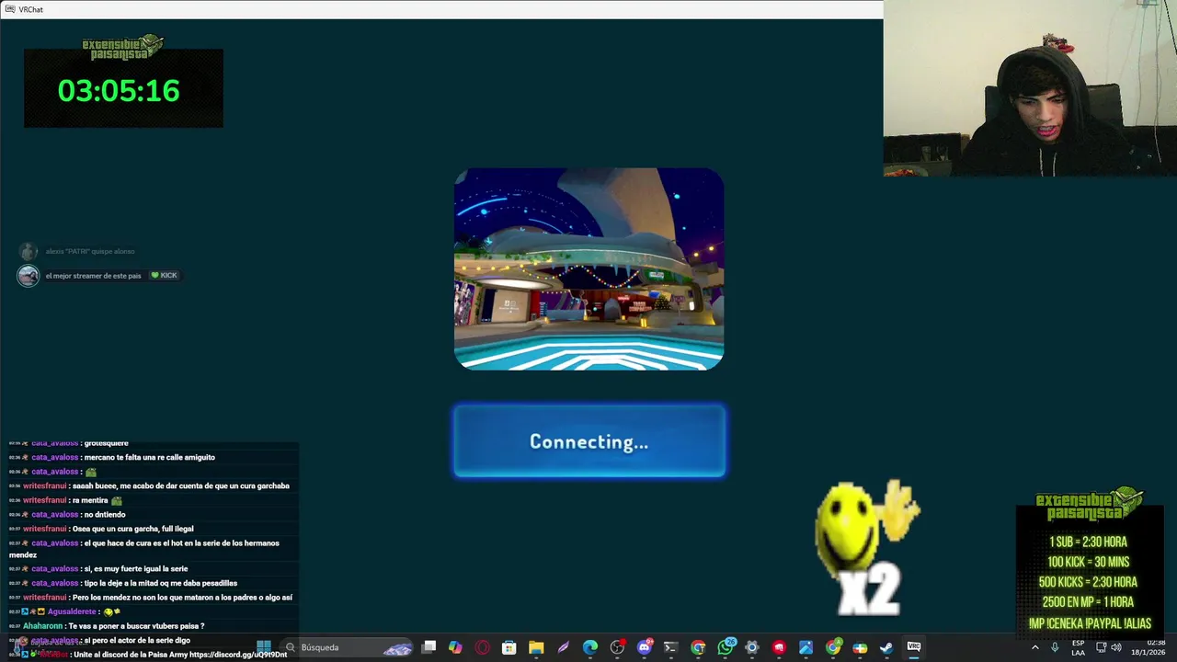Open the Opera browser taskbar icon
The image size is (1177, 662).
pos(482,647)
